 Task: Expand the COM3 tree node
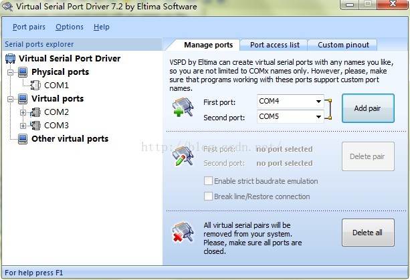23,126
